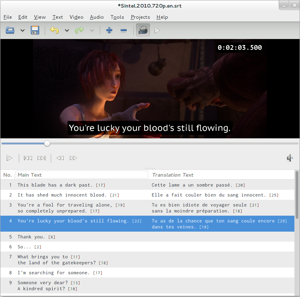This screenshot has width=300, height=297.
Task: Click the No. column header
Action: (x=8, y=175)
